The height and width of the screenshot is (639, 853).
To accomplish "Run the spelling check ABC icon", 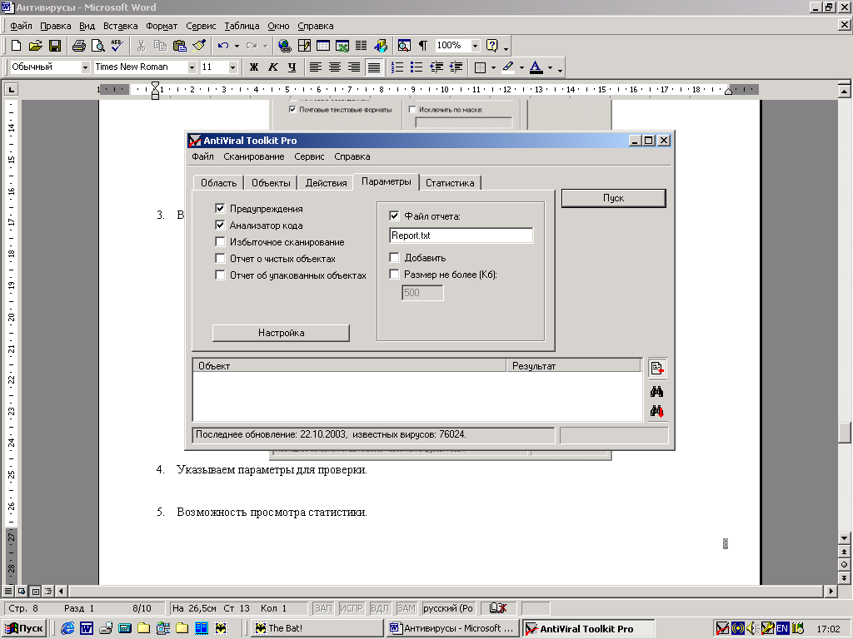I will coord(117,46).
